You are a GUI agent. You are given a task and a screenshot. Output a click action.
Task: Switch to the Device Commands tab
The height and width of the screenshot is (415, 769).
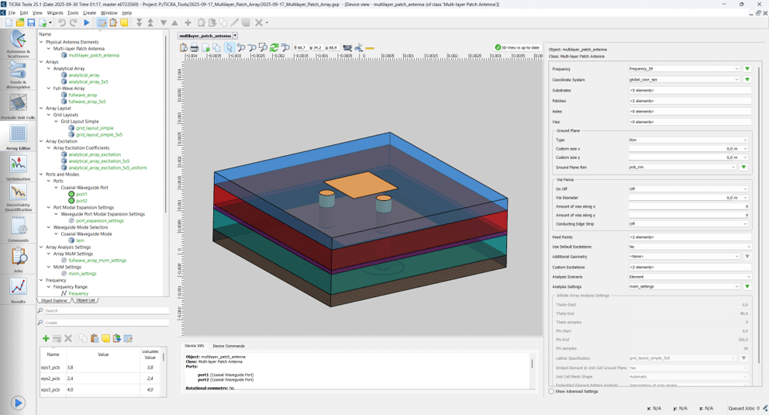pos(229,346)
